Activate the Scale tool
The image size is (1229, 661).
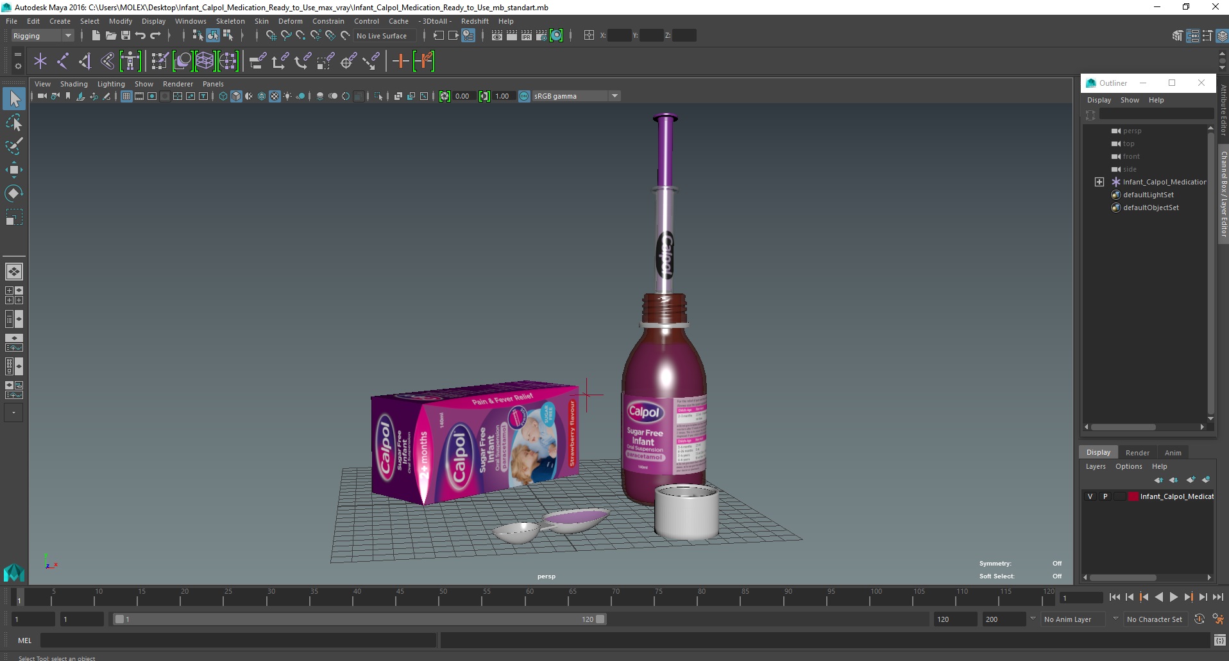click(14, 218)
